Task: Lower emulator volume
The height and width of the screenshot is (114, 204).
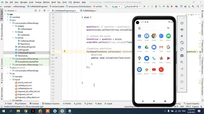Action: [182, 36]
